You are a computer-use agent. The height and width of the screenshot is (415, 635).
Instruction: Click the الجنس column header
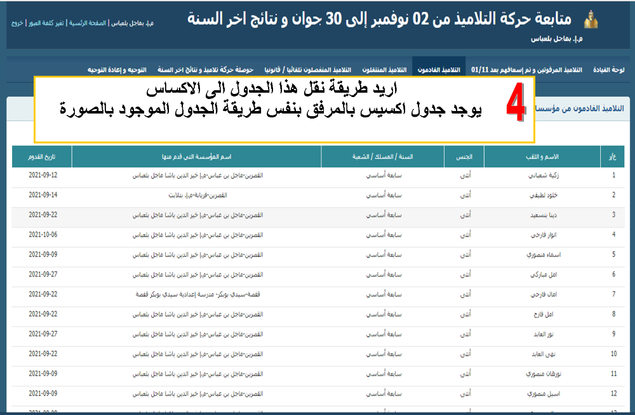[464, 157]
